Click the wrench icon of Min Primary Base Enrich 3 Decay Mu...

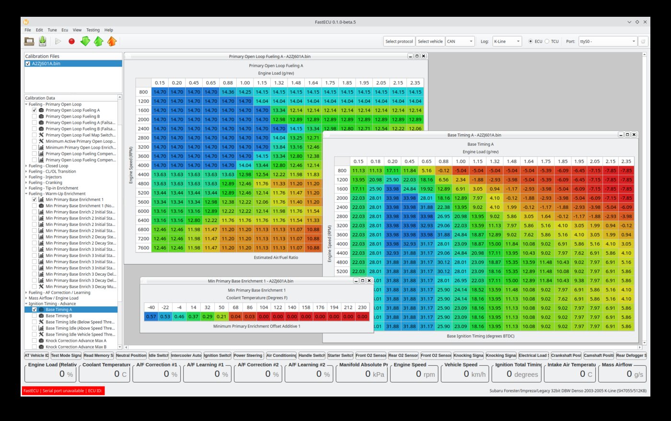[x=41, y=287]
